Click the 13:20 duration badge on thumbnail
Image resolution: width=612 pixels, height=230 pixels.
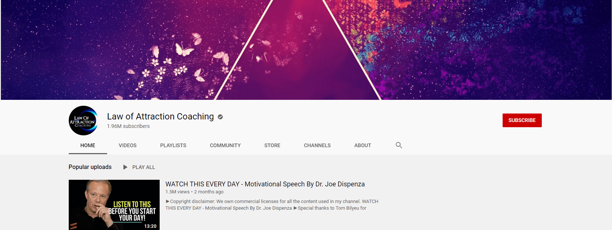coord(150,226)
